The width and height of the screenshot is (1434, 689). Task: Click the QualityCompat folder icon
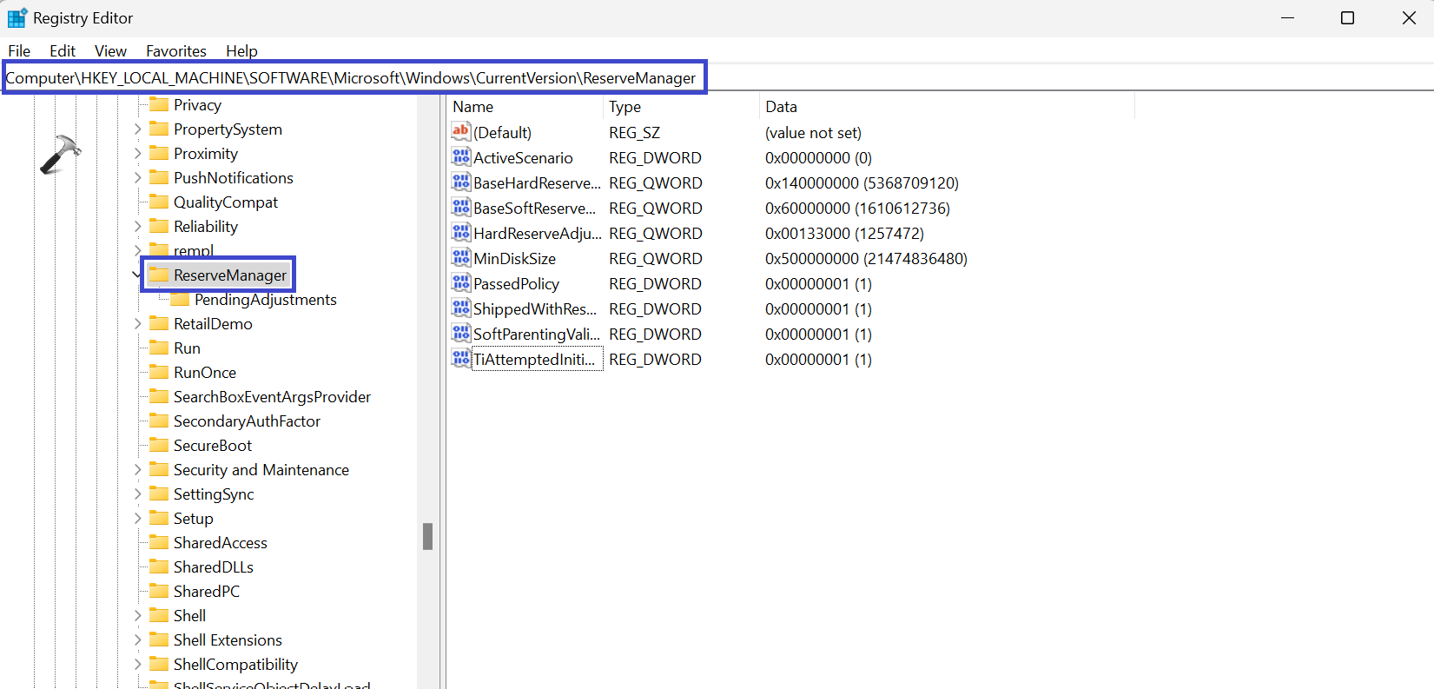pyautogui.click(x=159, y=202)
